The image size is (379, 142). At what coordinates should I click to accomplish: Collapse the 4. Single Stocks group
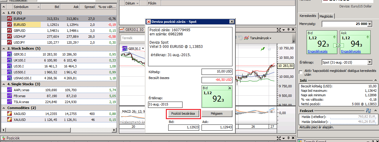3,84
